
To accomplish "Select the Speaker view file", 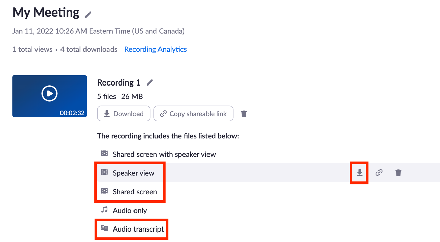I will pyautogui.click(x=133, y=173).
